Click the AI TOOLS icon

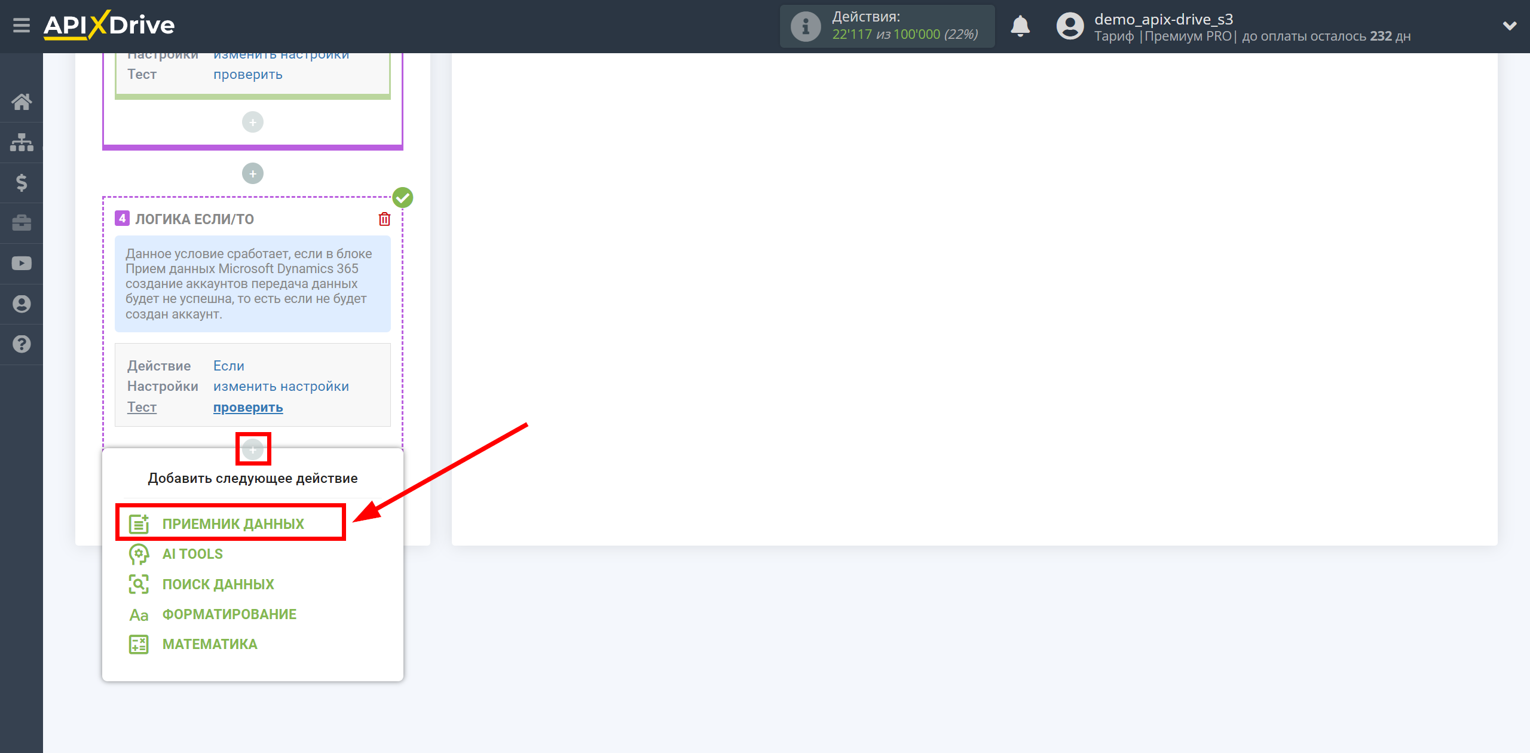(x=137, y=554)
